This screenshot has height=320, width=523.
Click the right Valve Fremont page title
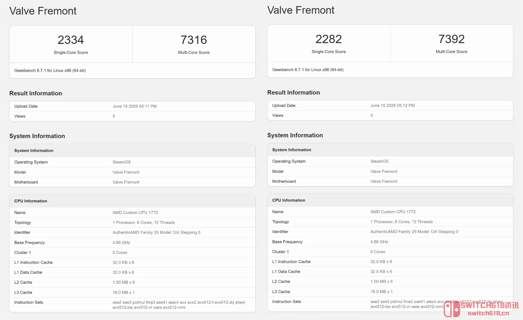[301, 10]
